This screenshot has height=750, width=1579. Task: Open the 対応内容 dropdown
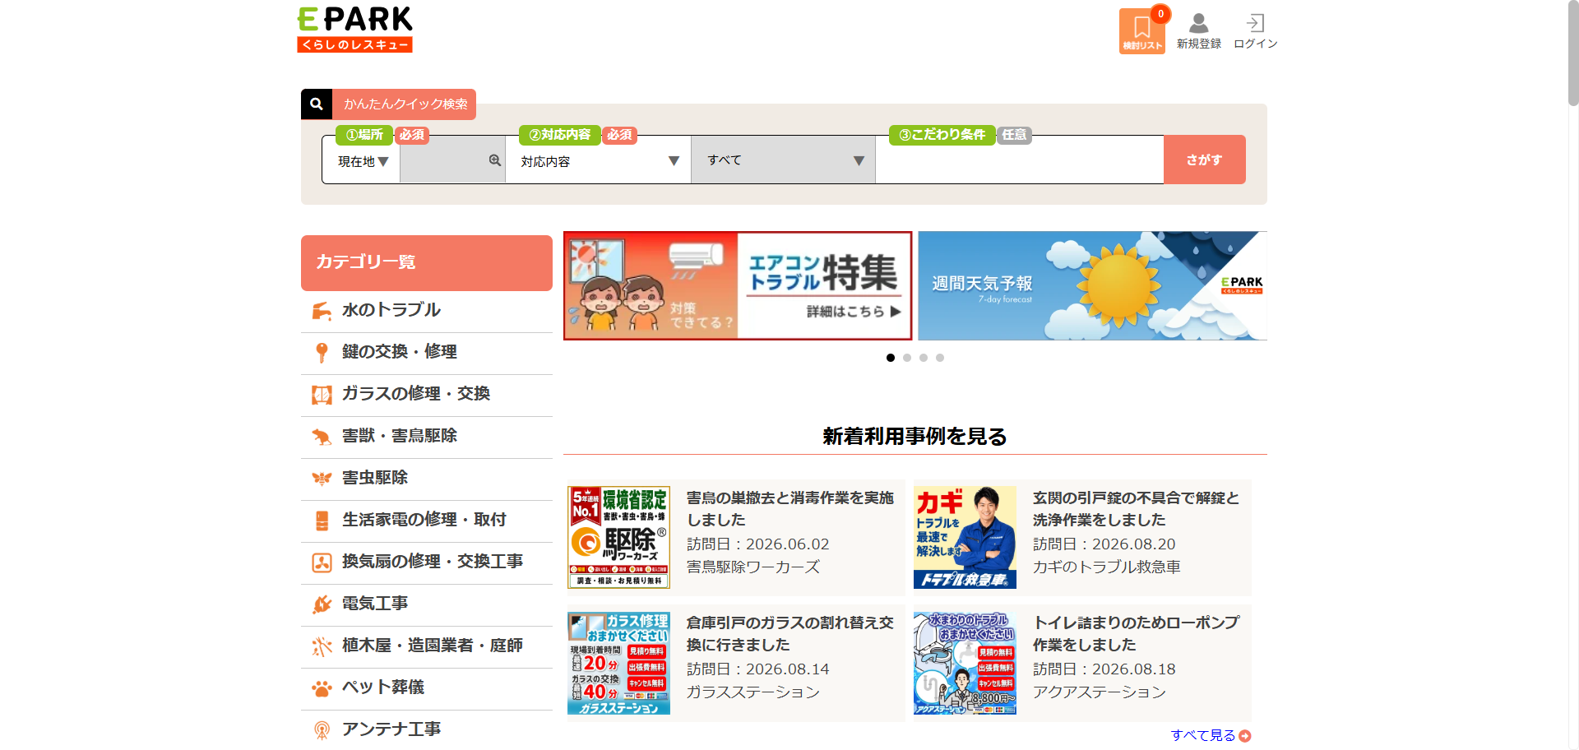(x=599, y=161)
